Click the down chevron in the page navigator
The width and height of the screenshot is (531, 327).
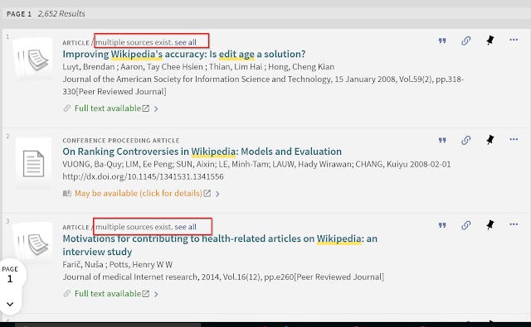[10, 304]
